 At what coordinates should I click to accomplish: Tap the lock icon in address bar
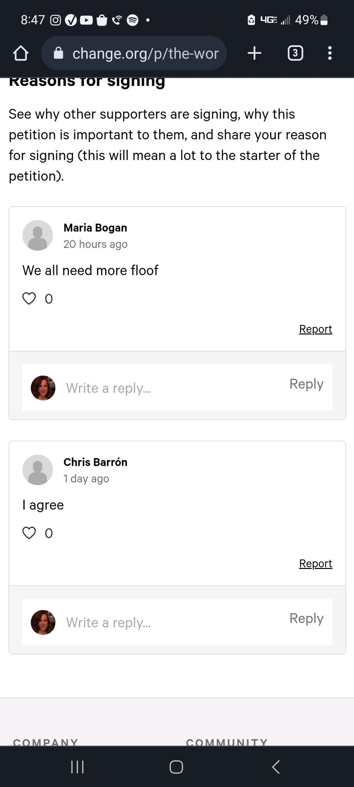tap(59, 53)
